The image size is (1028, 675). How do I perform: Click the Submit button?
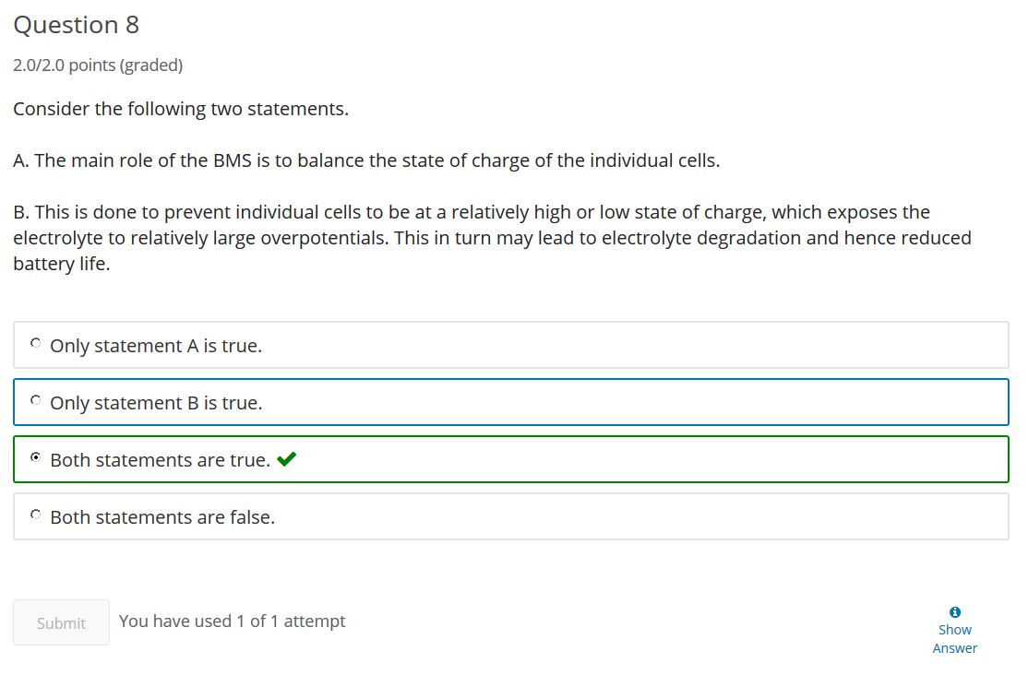[61, 622]
